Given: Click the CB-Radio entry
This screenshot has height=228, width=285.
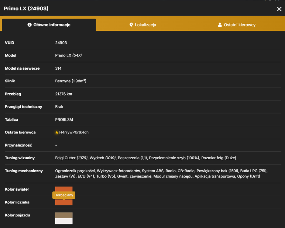Looking at the screenshot, I should 186,171.
